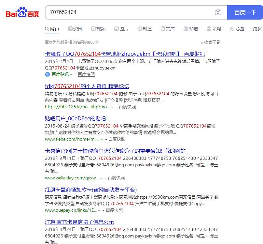
Task: Click snippet text starting 精易论坛 › › 隐私提醒
Action: point(131,97)
